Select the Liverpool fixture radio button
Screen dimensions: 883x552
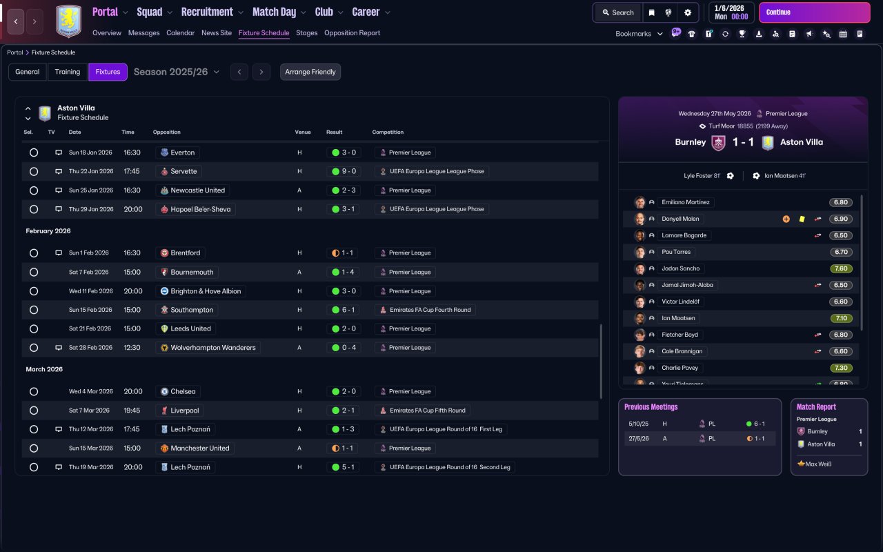click(x=34, y=411)
